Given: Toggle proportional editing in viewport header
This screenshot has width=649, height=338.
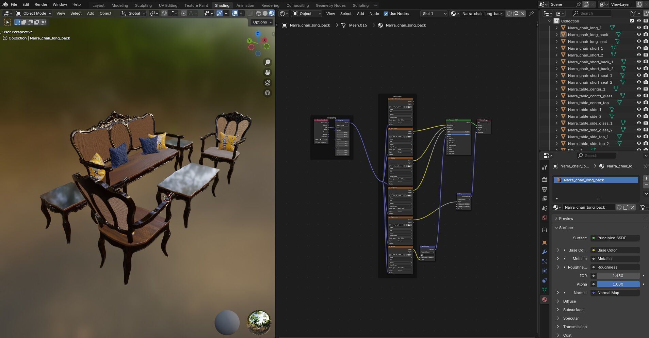Looking at the screenshot, I should tap(184, 14).
